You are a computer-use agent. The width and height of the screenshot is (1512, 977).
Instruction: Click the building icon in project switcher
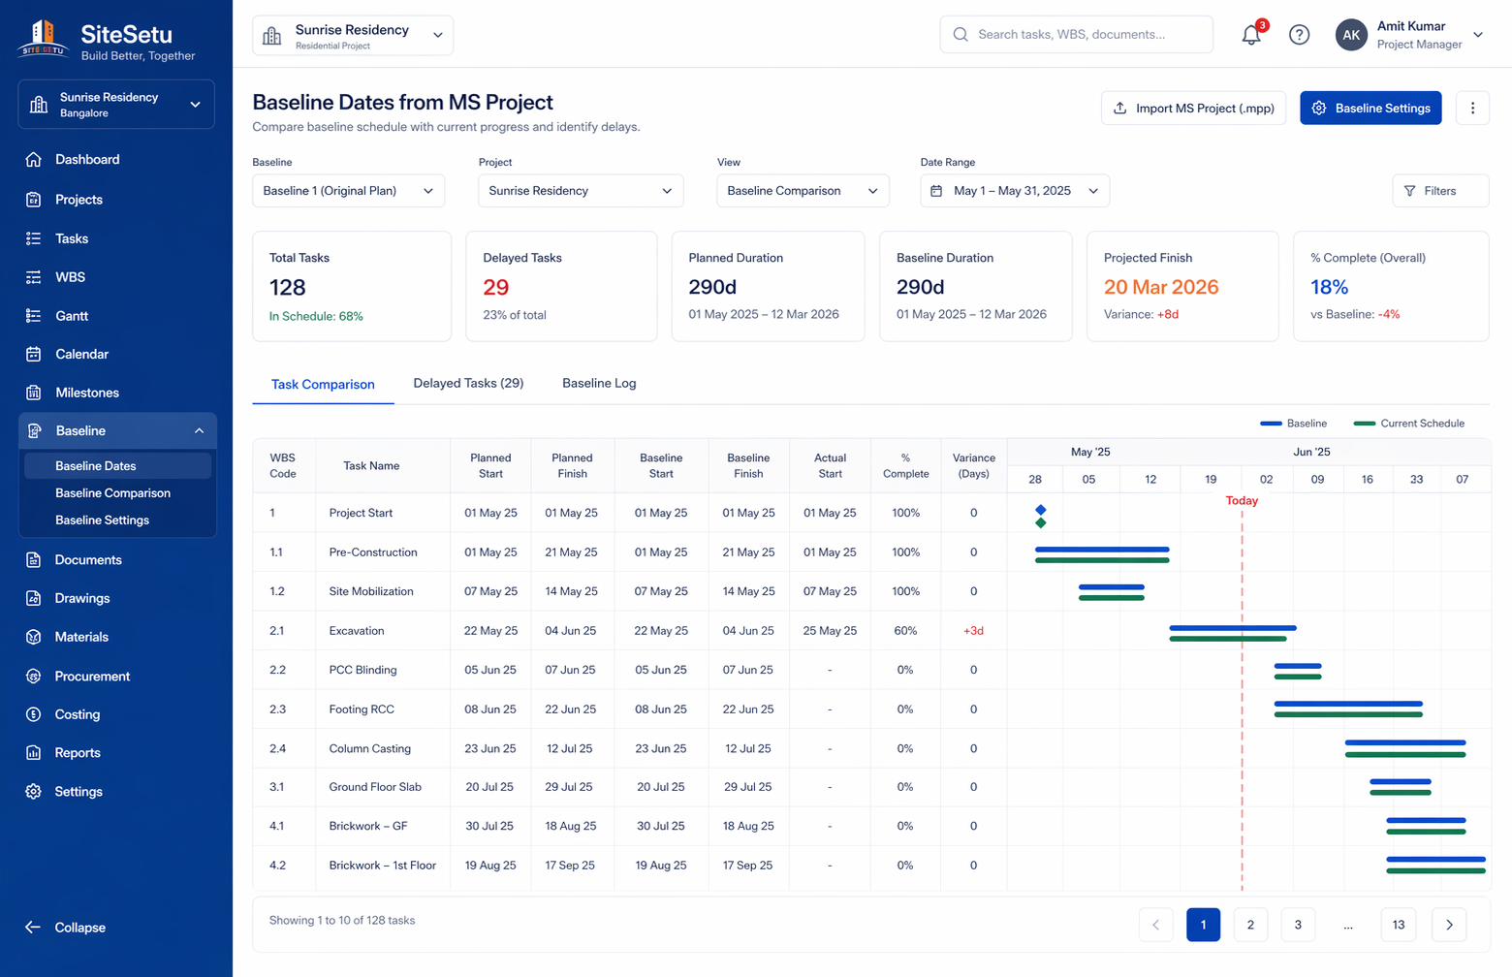coord(272,36)
